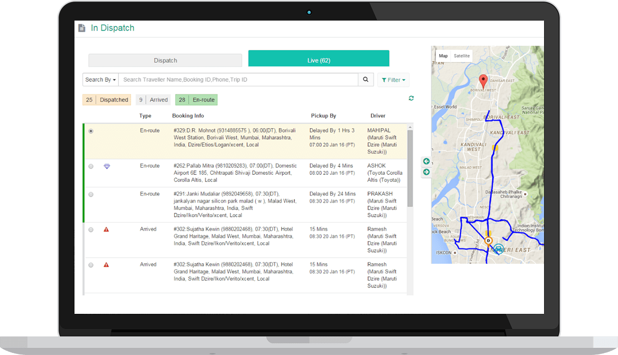This screenshot has height=355, width=618.
Task: Click the orange D marker on map
Action: tap(489, 241)
